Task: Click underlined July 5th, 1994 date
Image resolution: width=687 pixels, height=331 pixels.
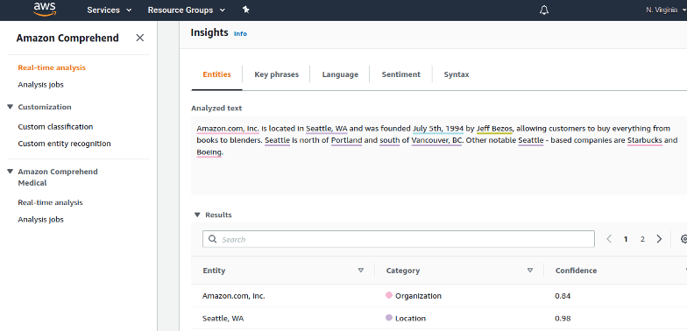Action: [438, 129]
